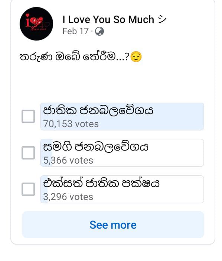The width and height of the screenshot is (222, 261).
Task: Select the එක්සත් ජාතික පක්ෂය poll option label
Action: tap(101, 183)
